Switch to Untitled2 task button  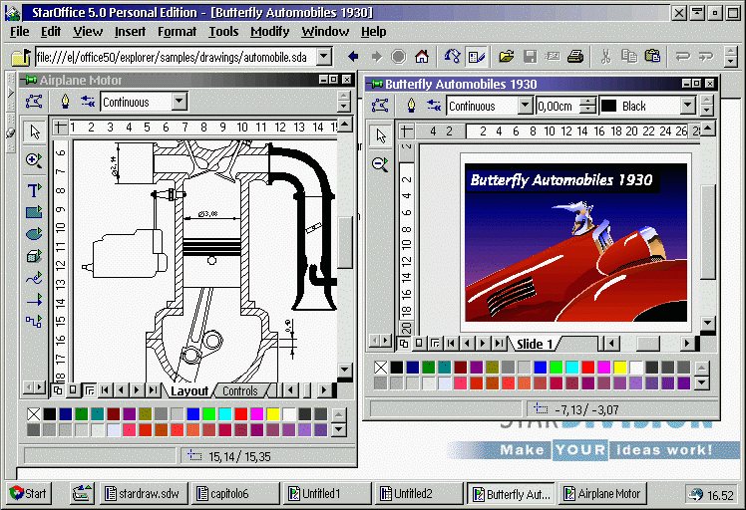point(418,494)
